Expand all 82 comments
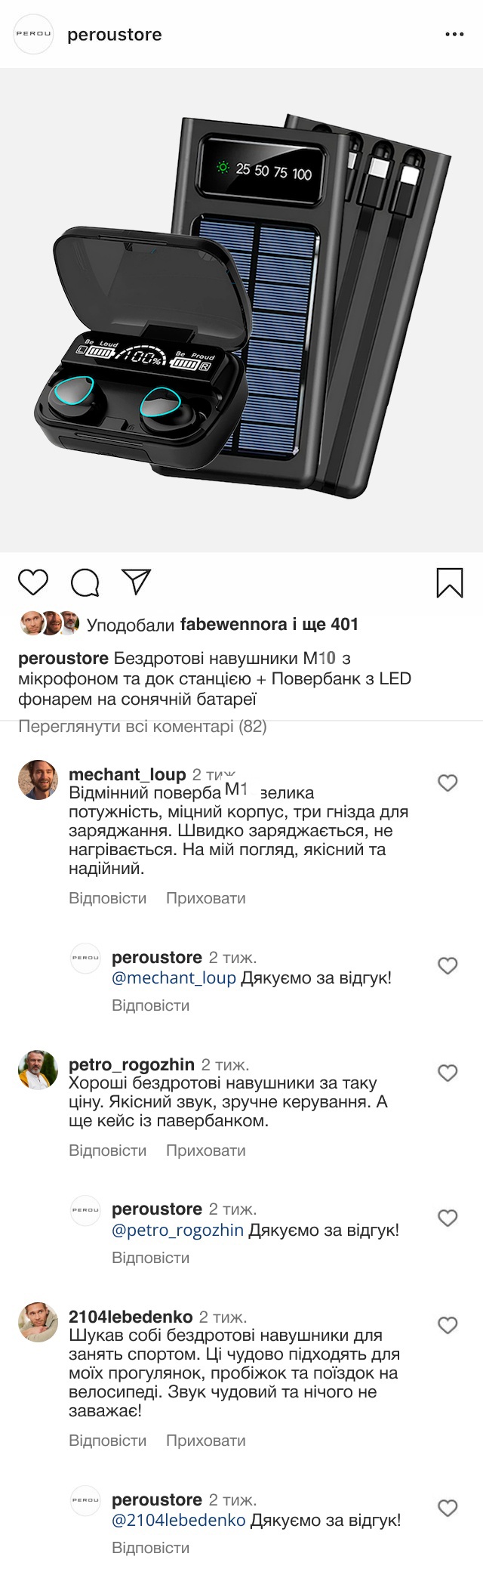This screenshot has width=483, height=1575. (143, 727)
